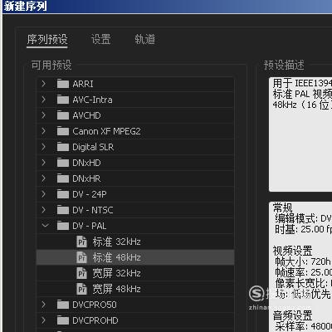Expand the Canon XF MPEG2 folder
The width and height of the screenshot is (332, 332).
(x=43, y=131)
